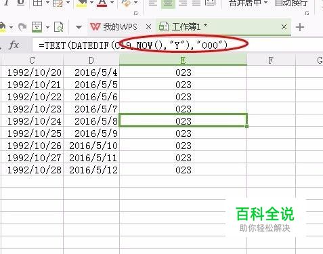Add a new document tab with the plus icon

pyautogui.click(x=300, y=27)
